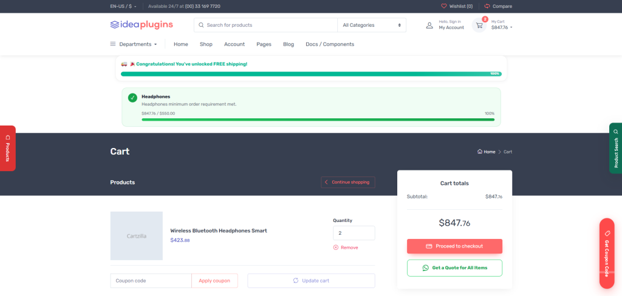Click the Subtotal label in Cart totals
Viewport: 622px width, 296px height.
tap(417, 197)
